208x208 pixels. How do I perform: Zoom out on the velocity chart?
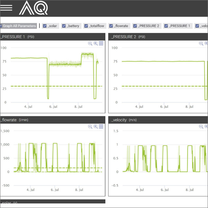[201, 126]
